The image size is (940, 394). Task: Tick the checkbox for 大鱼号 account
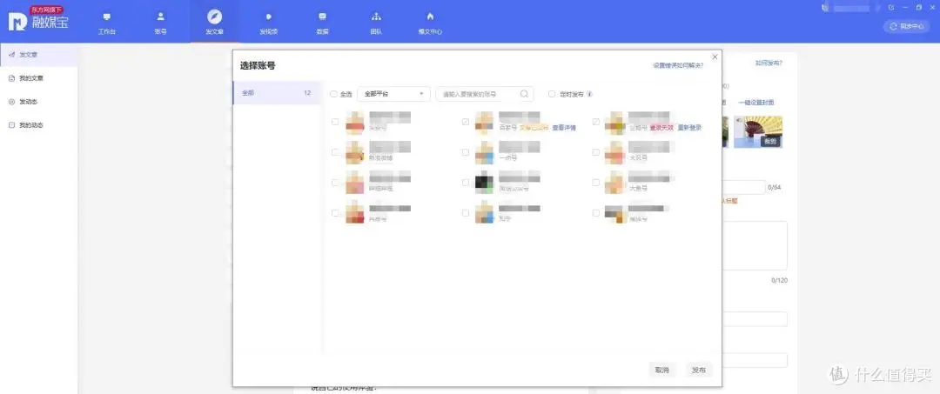(x=595, y=182)
